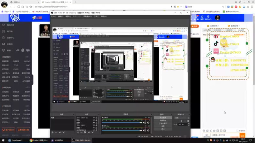Viewport: 255px width, 143px height.
Task: Toggle visibility eye of source 图像 4
Action: pyautogui.click(x=94, y=123)
